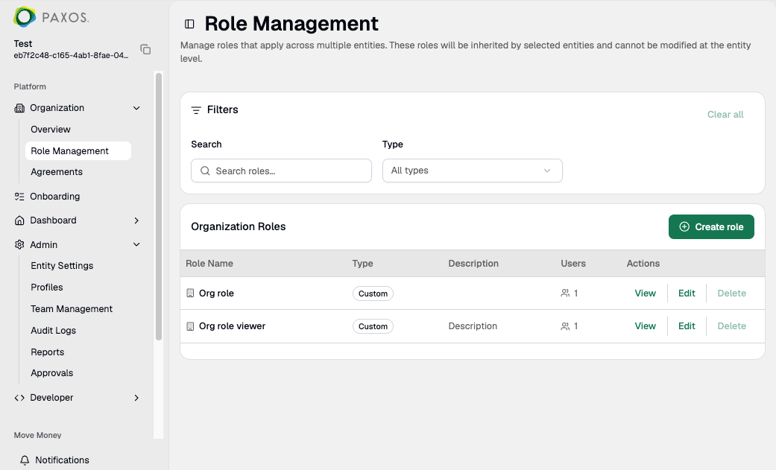
Task: Open Reports under Admin
Action: 47,352
